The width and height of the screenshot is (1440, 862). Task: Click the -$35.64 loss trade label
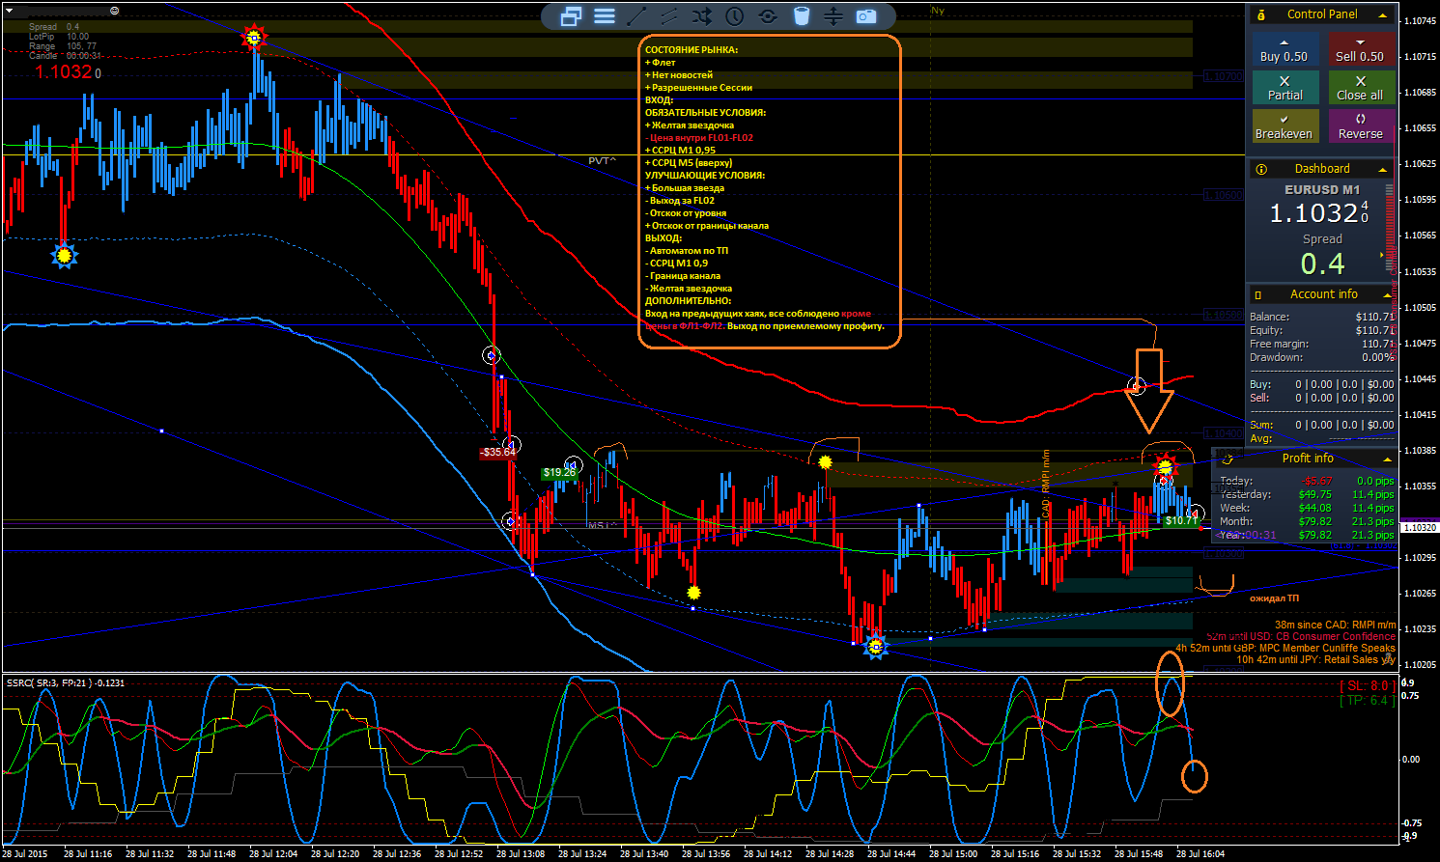(x=498, y=452)
